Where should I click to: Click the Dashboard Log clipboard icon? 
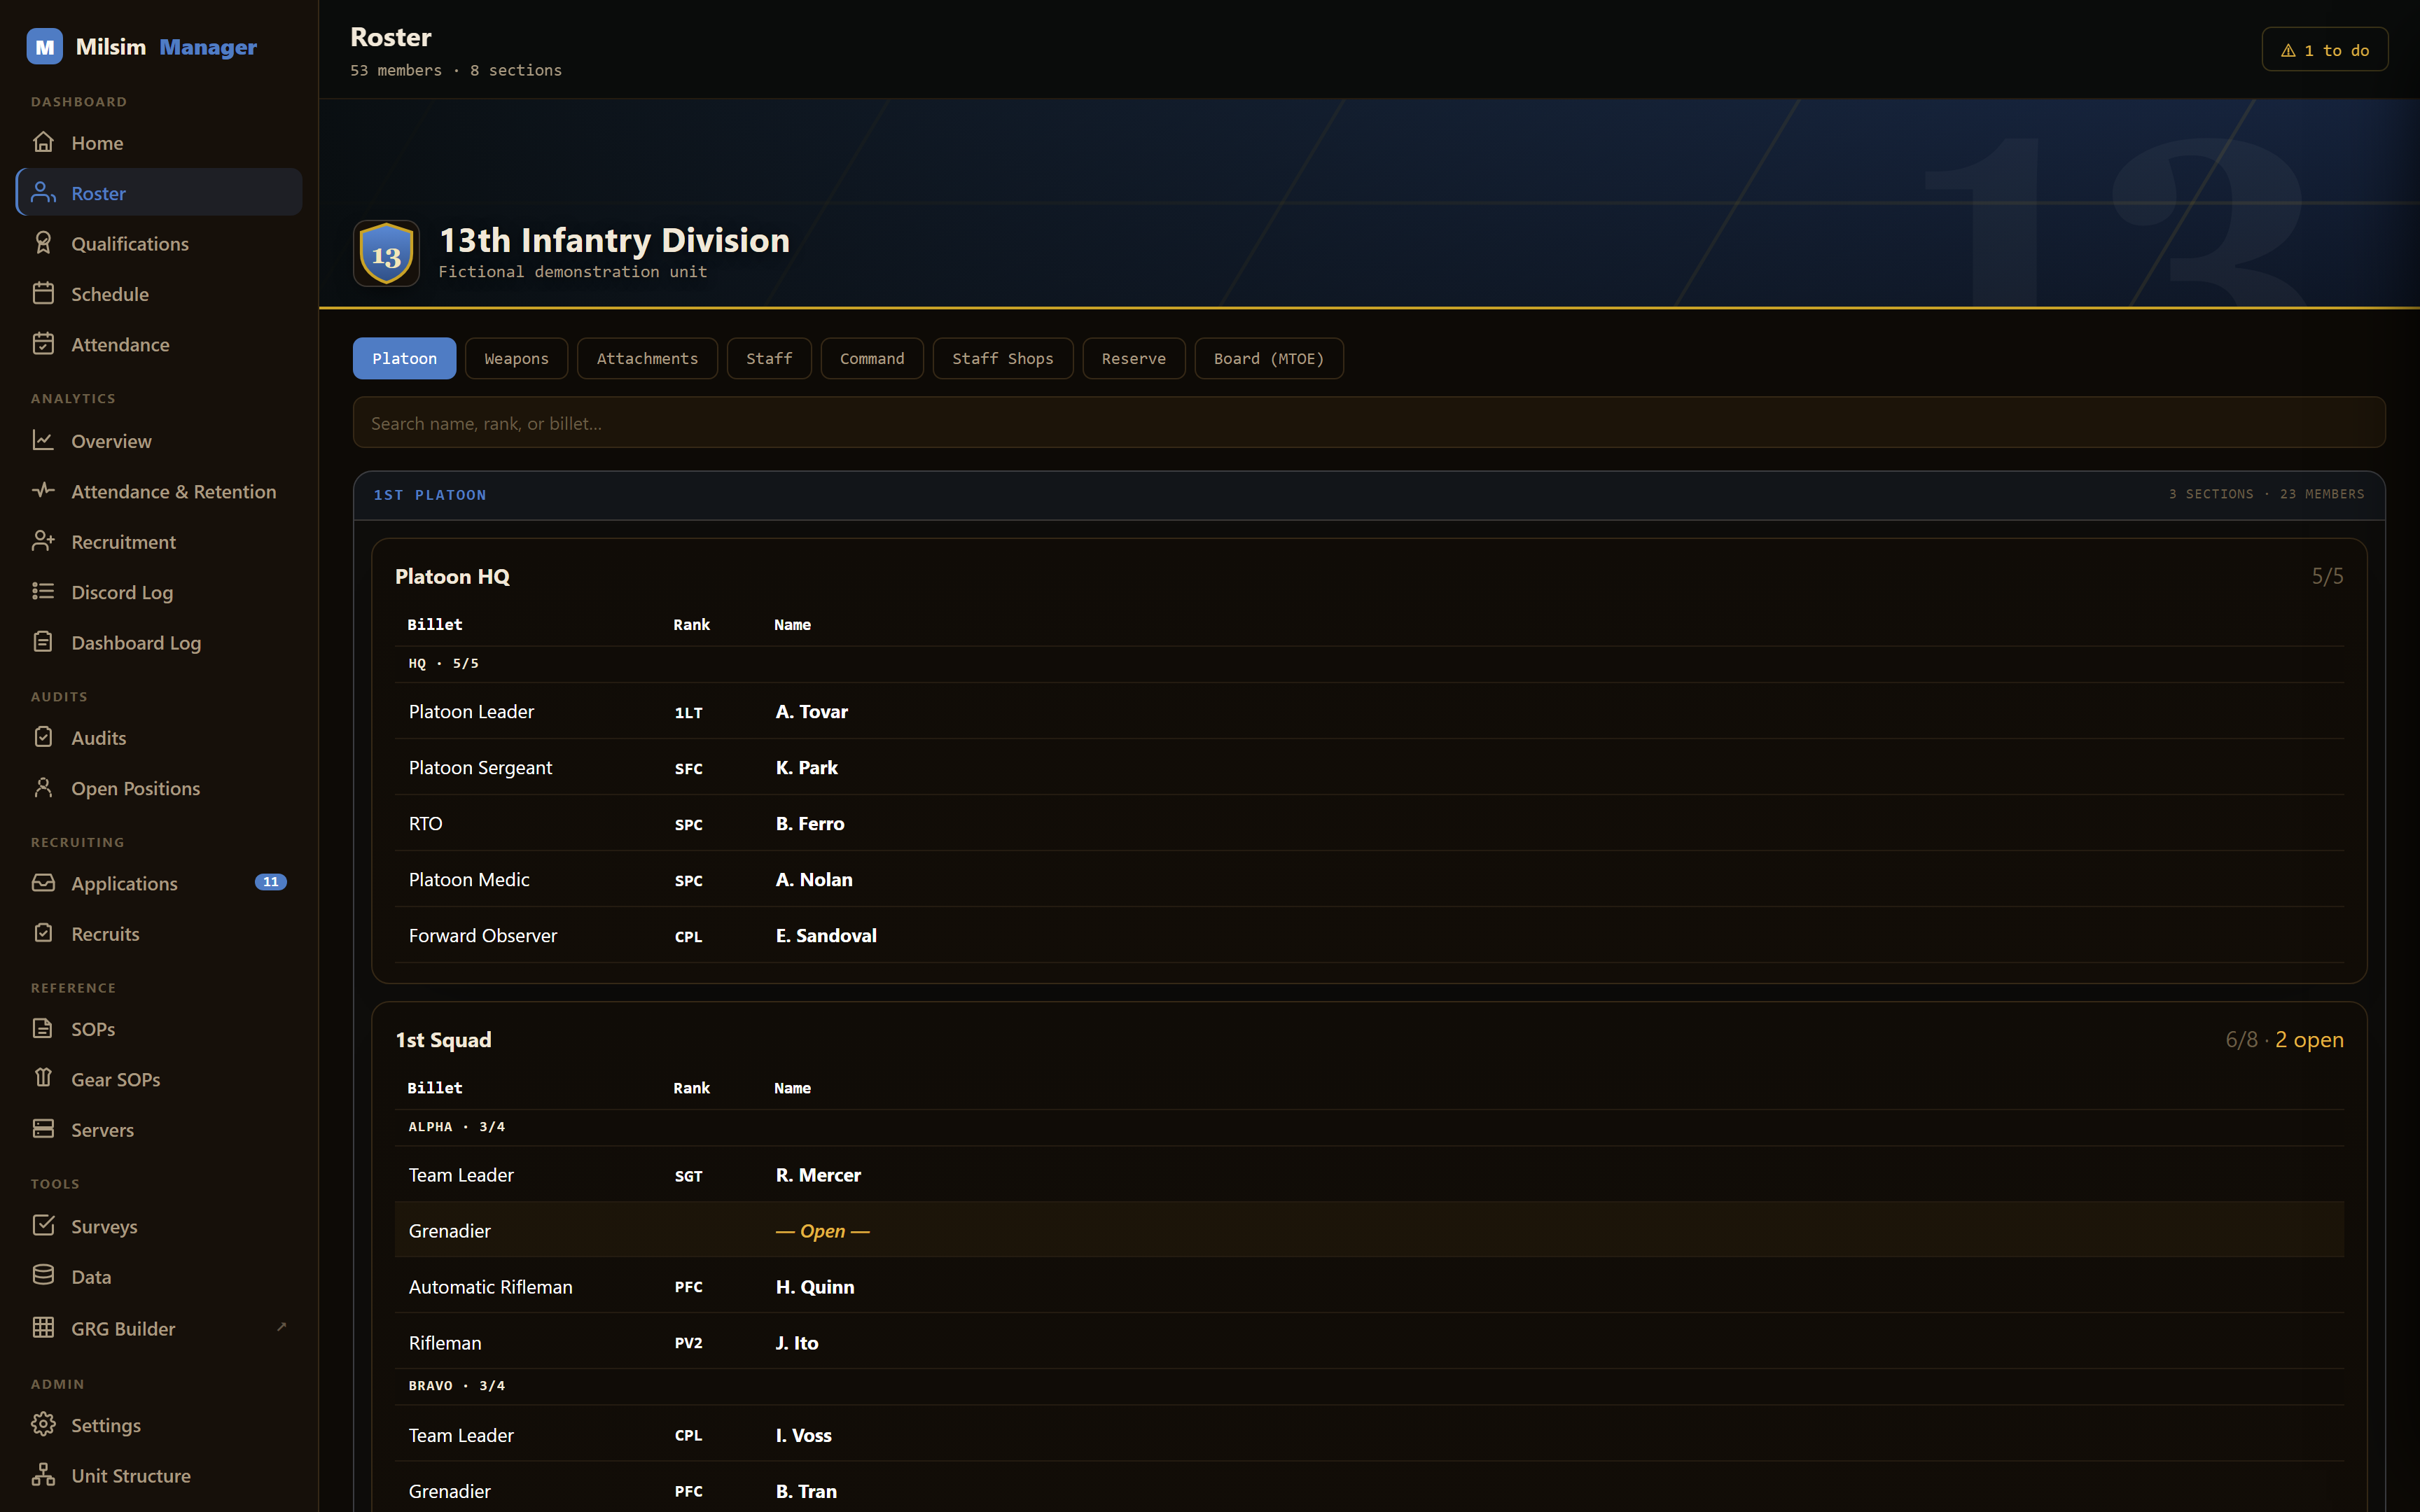click(43, 642)
